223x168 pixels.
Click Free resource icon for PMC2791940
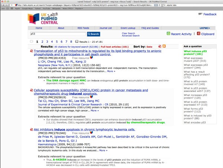[x=91, y=133]
